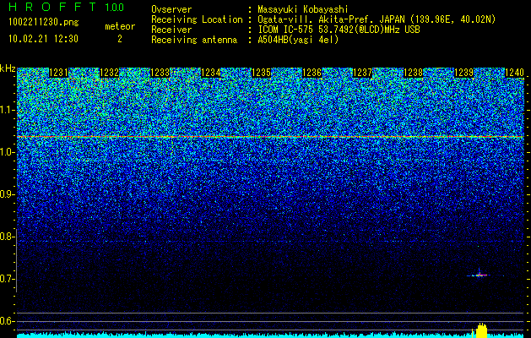Click the Ovserver label
531x338 pixels.
click(171, 9)
